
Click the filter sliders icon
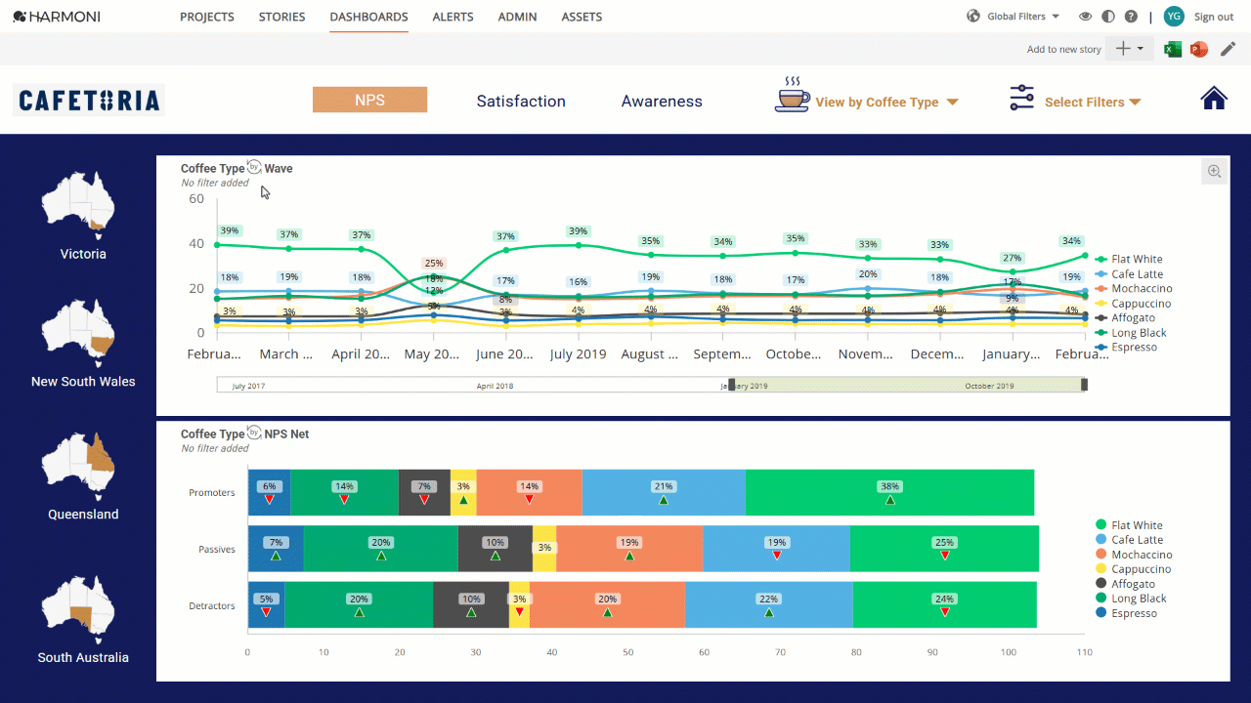coord(1021,99)
